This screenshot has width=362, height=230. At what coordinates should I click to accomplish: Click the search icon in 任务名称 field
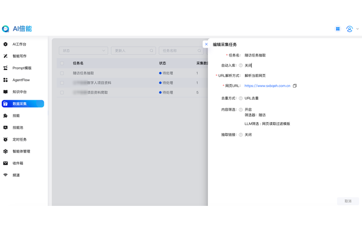[199, 51]
